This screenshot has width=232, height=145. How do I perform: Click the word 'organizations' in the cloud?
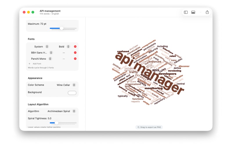(x=133, y=84)
